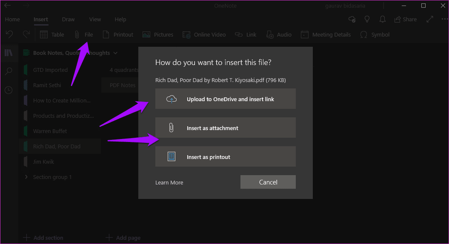
Task: Click the gaurav bidasaria account name
Action: 345,6
